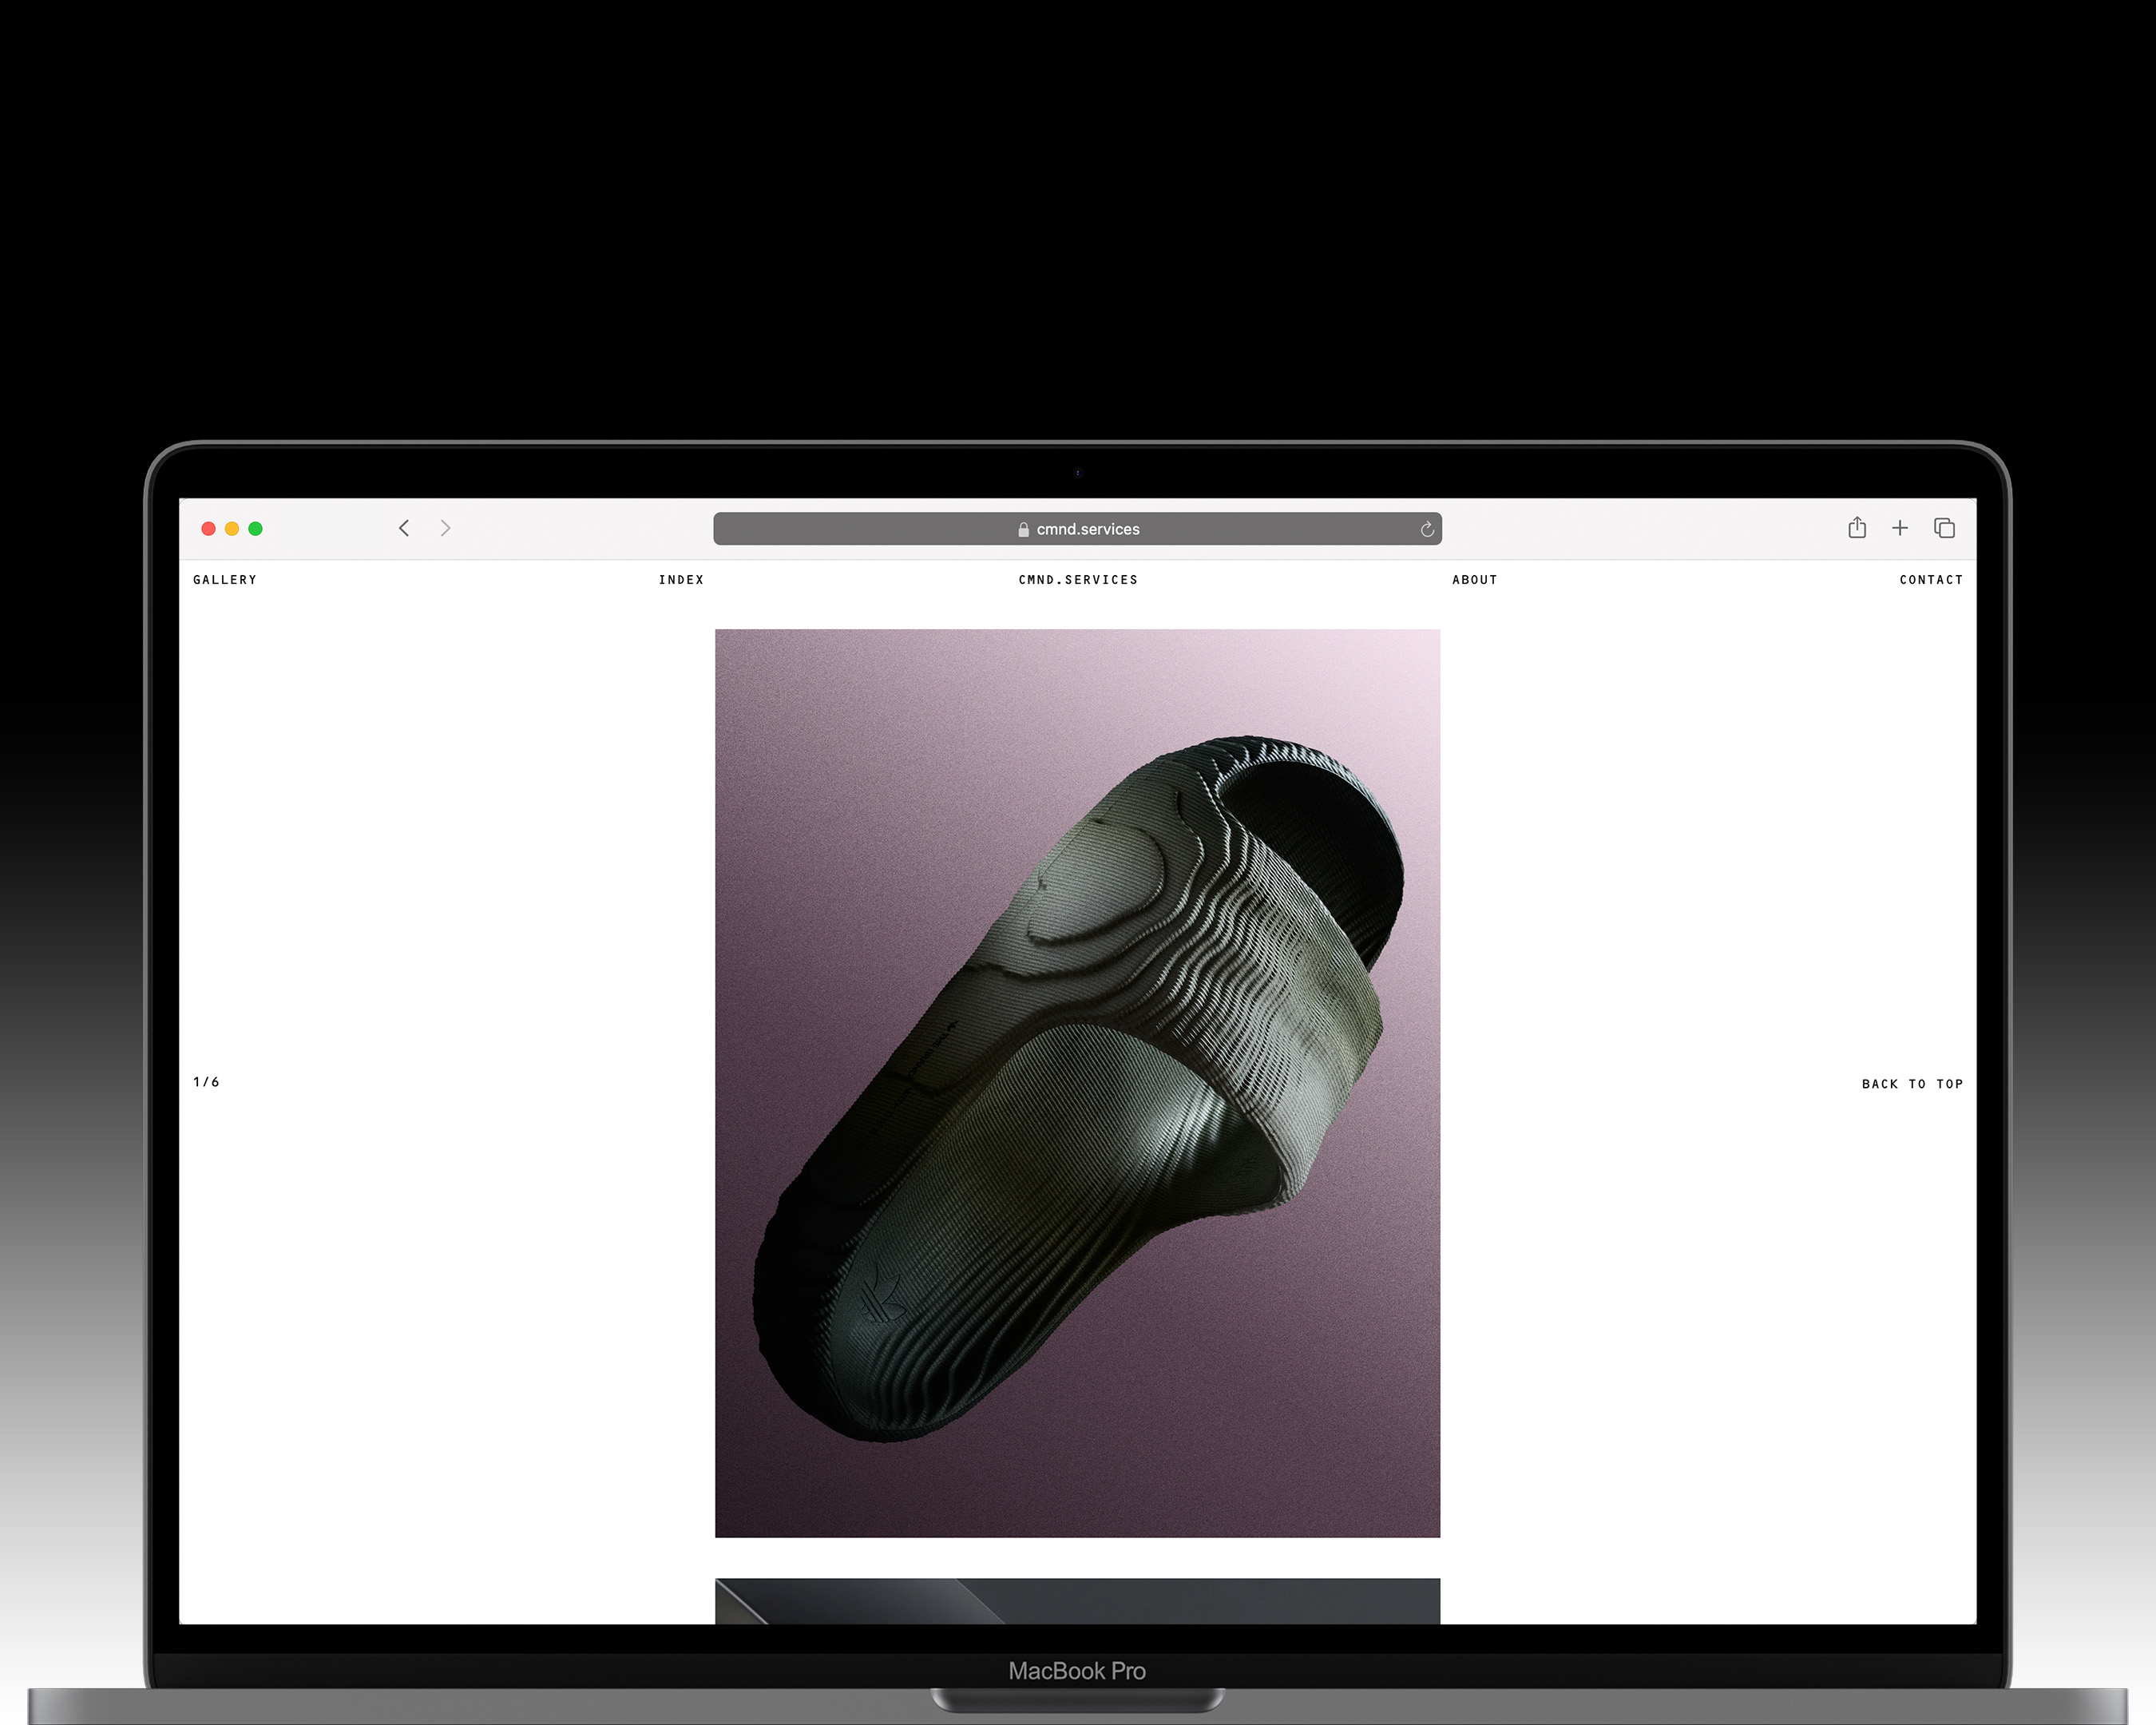Viewport: 2156px width, 1725px height.
Task: Open the CONTACT page
Action: tap(1931, 580)
